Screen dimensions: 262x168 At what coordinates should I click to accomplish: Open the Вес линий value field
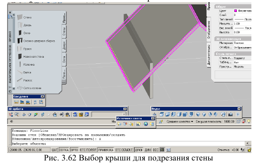click(x=242, y=28)
